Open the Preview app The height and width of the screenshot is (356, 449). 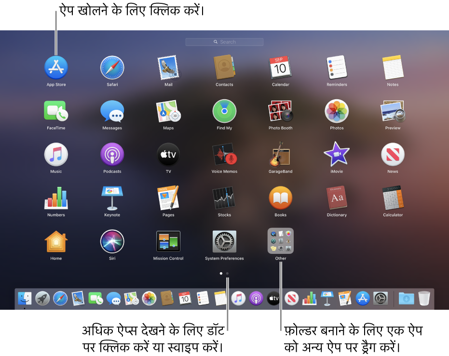393,111
